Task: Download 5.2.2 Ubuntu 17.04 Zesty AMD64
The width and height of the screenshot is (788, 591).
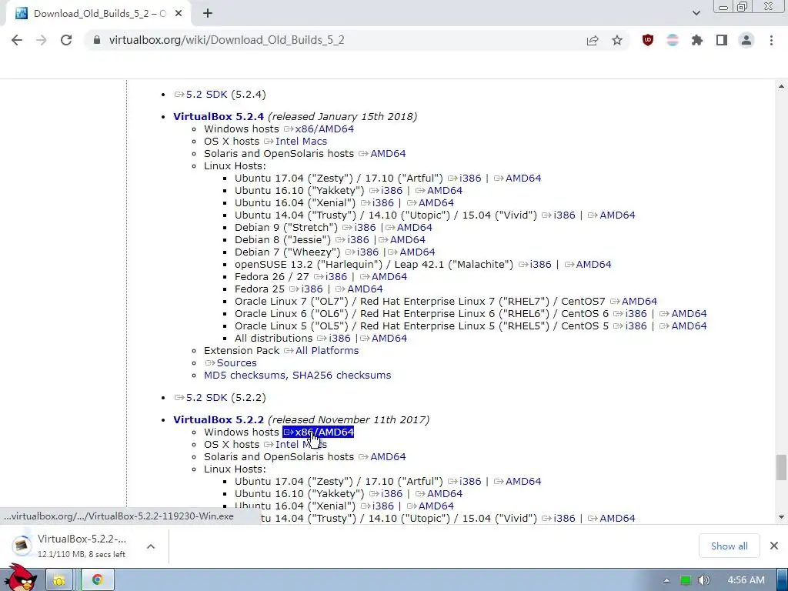Action: click(x=517, y=482)
